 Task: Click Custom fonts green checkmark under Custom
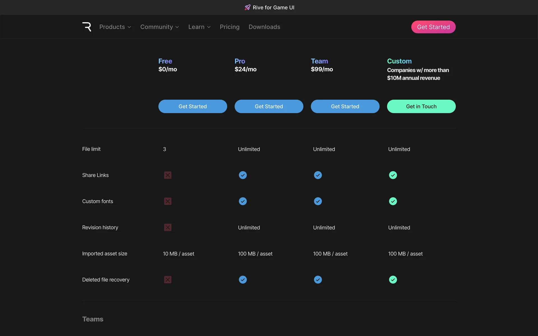click(393, 201)
